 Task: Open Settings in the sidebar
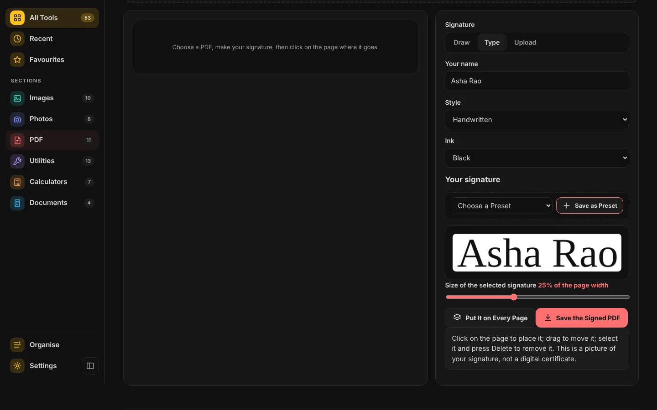point(43,366)
